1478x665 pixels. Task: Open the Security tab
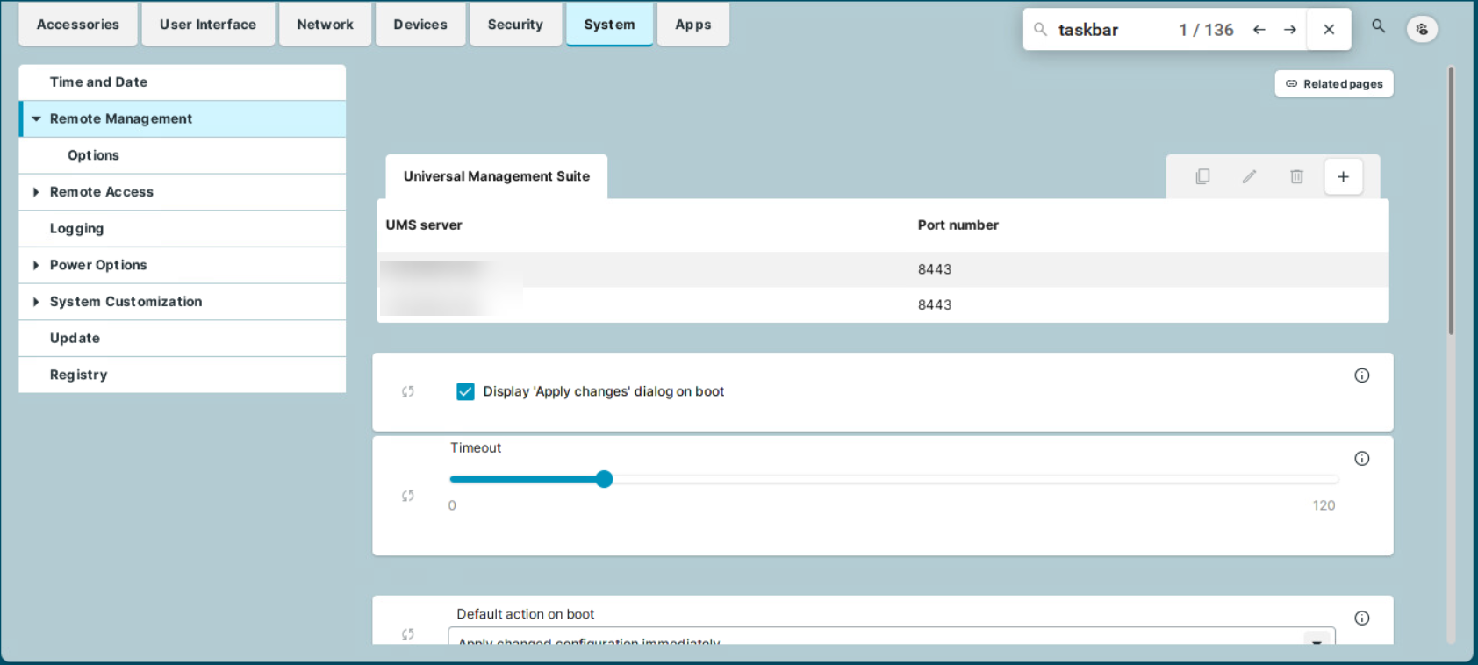click(x=515, y=25)
